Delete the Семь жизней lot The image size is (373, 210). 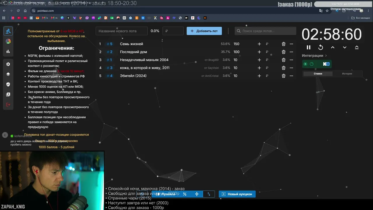click(284, 44)
